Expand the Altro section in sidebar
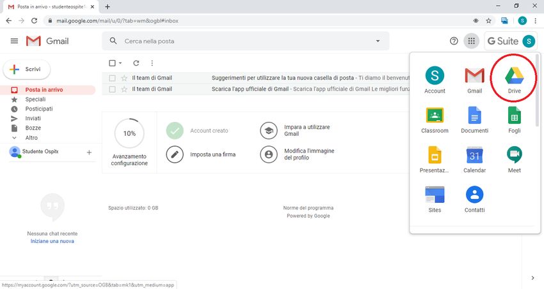Image resolution: width=544 pixels, height=289 pixels. pos(31,138)
